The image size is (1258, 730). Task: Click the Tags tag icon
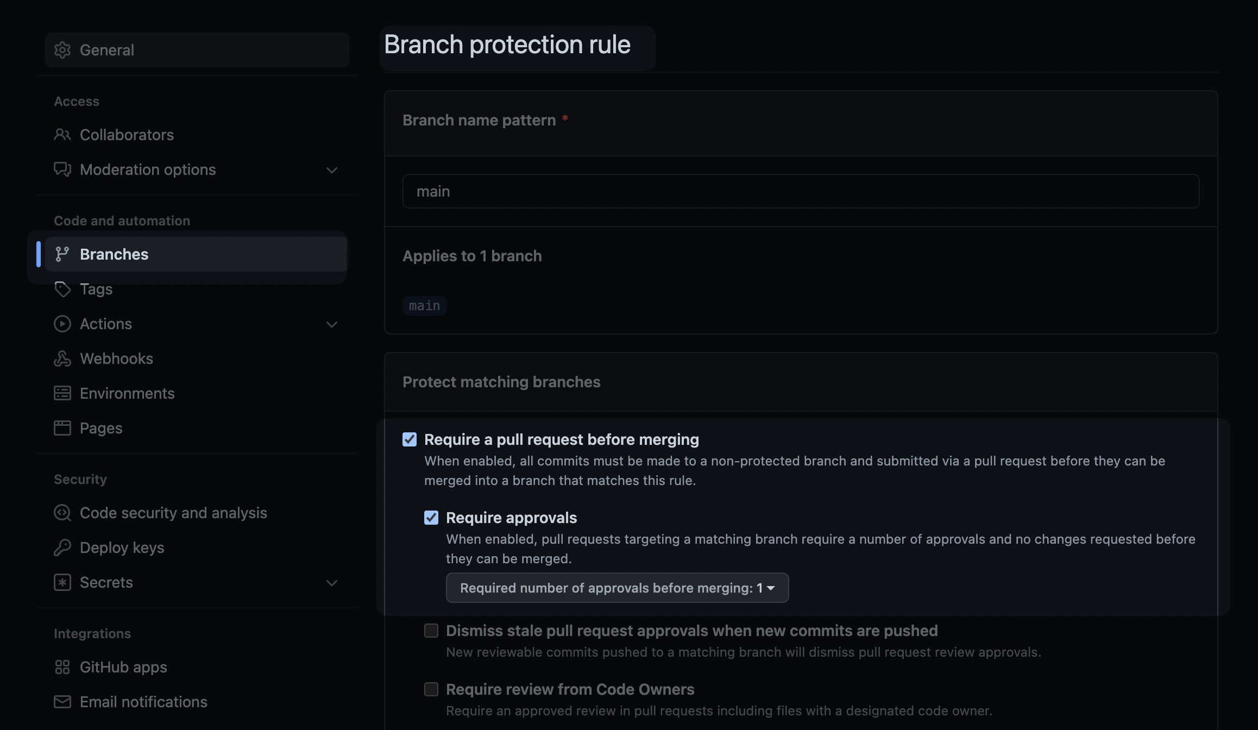click(x=62, y=289)
